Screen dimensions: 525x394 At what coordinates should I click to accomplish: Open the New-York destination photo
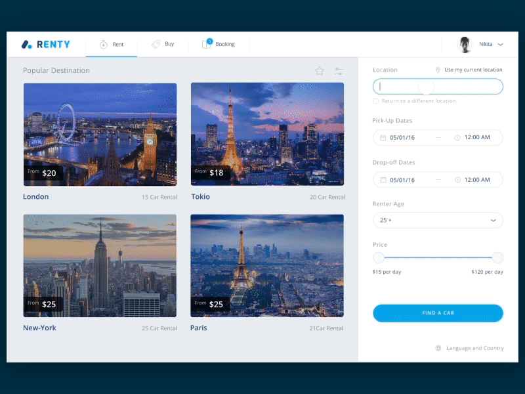[x=100, y=266]
